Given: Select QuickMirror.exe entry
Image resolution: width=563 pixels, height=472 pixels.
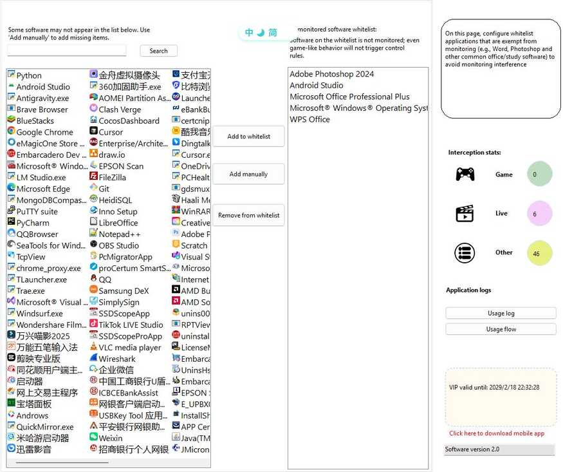Looking at the screenshot, I should [x=41, y=427].
